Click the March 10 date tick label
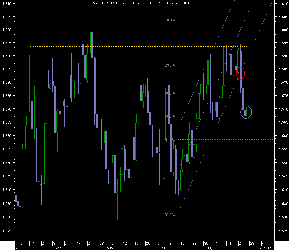The image size is (289, 250). tap(20, 244)
